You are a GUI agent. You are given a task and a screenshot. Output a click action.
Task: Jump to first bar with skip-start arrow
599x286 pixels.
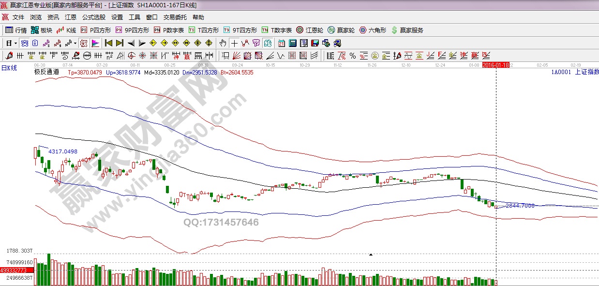[x=109, y=43]
